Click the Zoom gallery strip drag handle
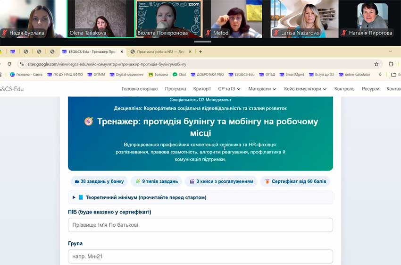This screenshot has height=265, width=401. 202,42
